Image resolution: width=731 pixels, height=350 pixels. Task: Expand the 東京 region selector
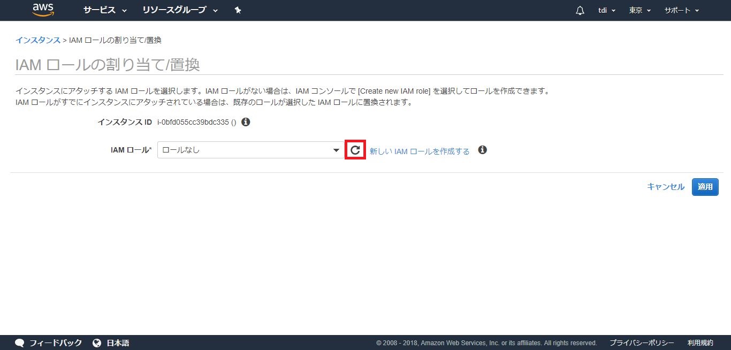[640, 11]
